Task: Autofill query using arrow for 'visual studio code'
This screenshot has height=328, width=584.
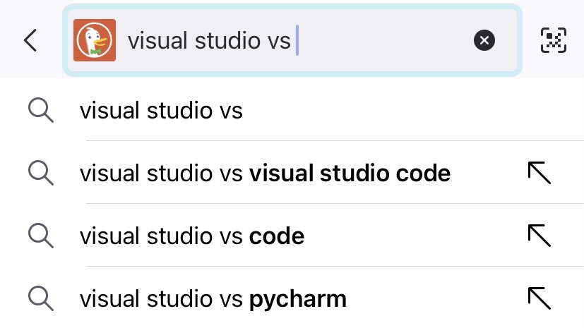Action: (539, 173)
